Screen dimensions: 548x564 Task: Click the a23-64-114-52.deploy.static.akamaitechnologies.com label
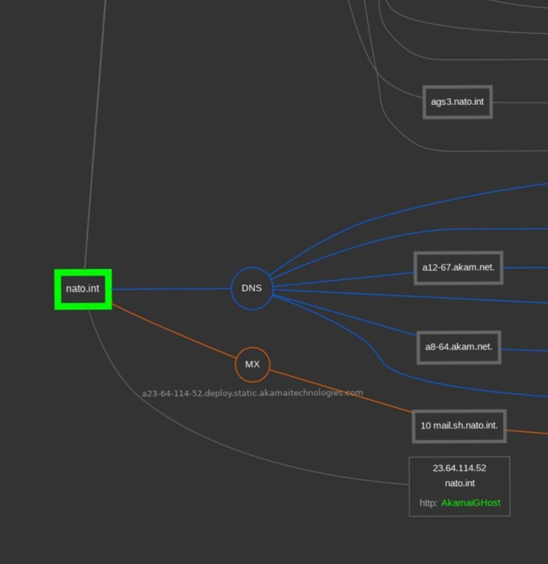coord(252,393)
